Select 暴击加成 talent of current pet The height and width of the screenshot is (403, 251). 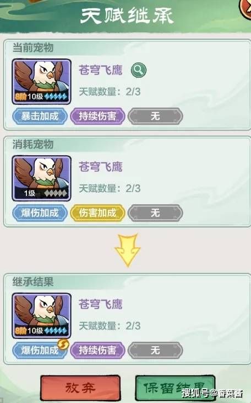coord(40,116)
